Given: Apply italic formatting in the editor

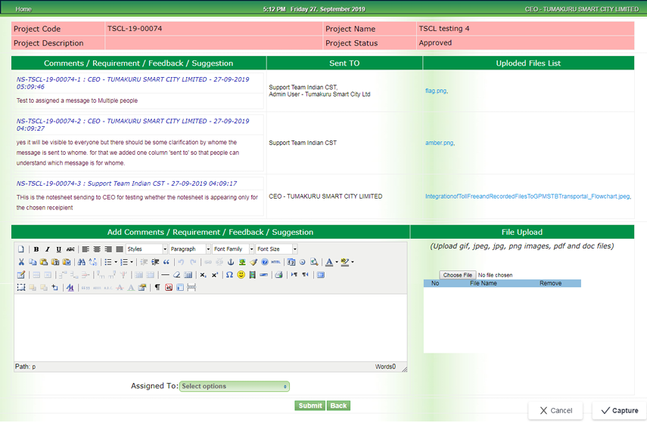Looking at the screenshot, I should (x=48, y=249).
